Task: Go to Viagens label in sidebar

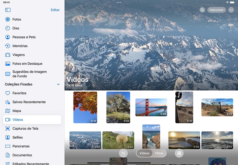Action: pos(18,55)
